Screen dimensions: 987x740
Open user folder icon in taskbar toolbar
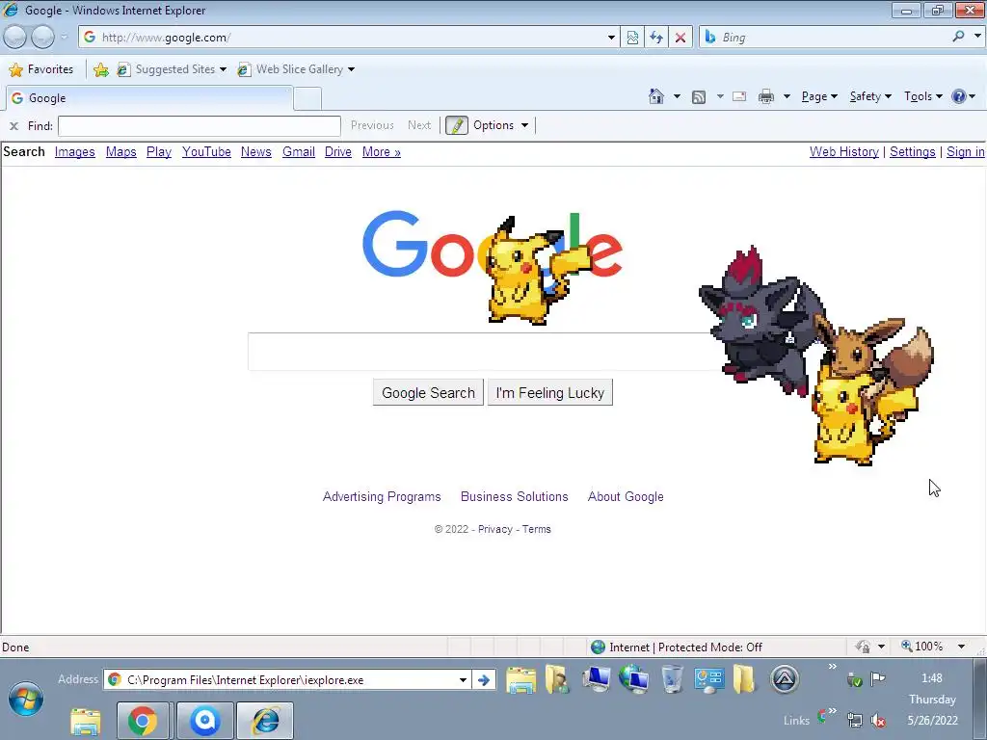[558, 679]
